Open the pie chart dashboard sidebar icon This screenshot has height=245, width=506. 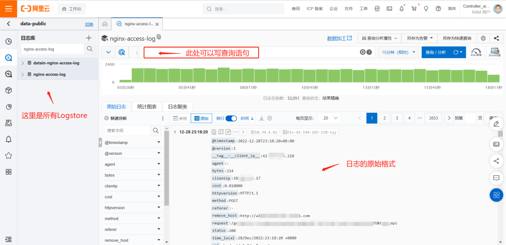pyautogui.click(x=9, y=107)
